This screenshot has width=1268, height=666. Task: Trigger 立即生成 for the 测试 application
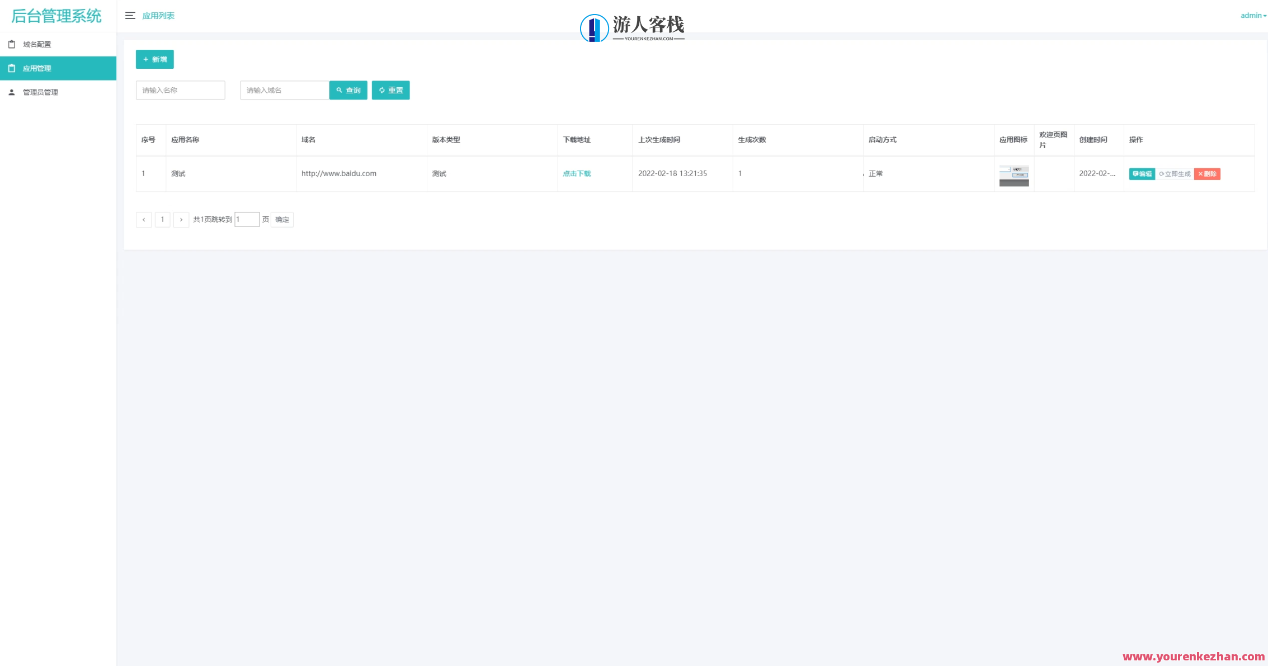click(x=1175, y=173)
